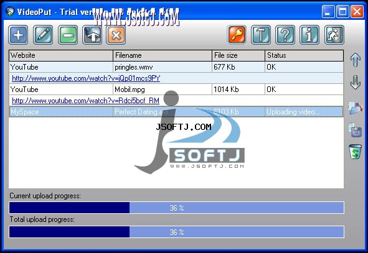The image size is (368, 253).
Task: Click the green recycle bin clear icon
Action: click(x=356, y=152)
